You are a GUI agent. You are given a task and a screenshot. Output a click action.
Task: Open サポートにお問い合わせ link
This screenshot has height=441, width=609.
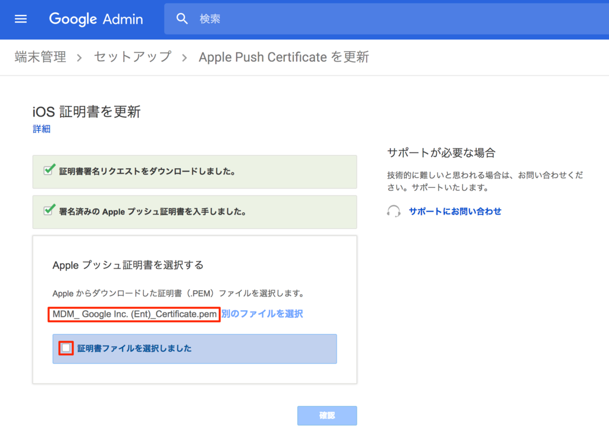click(455, 211)
